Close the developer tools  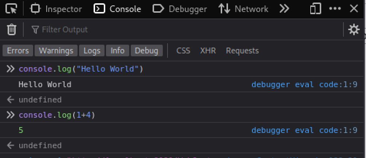pos(354,9)
